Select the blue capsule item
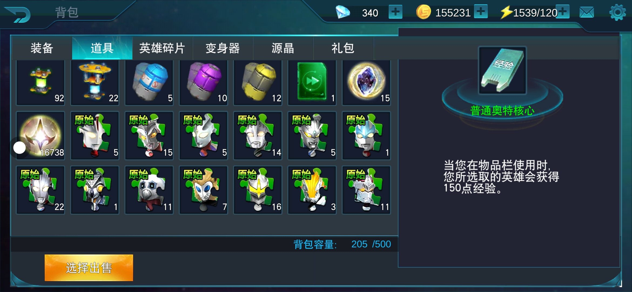This screenshot has width=632, height=292. 149,82
